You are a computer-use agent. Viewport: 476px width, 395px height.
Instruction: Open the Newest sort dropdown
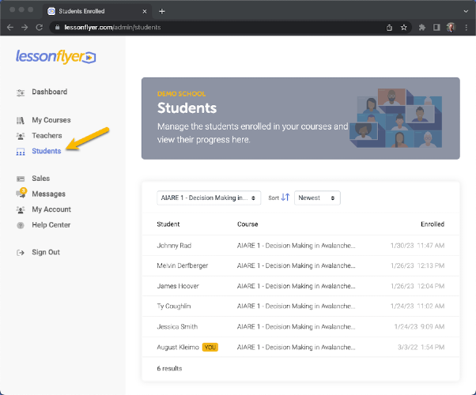point(317,197)
